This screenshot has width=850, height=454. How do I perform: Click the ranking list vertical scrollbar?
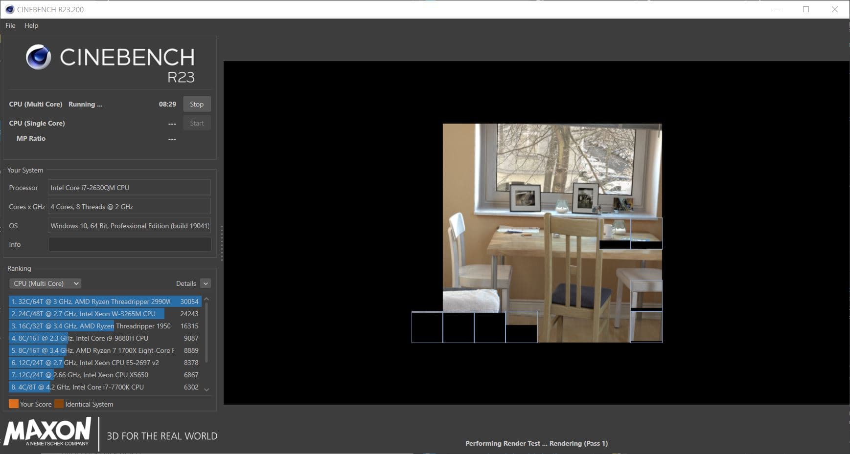pos(207,332)
